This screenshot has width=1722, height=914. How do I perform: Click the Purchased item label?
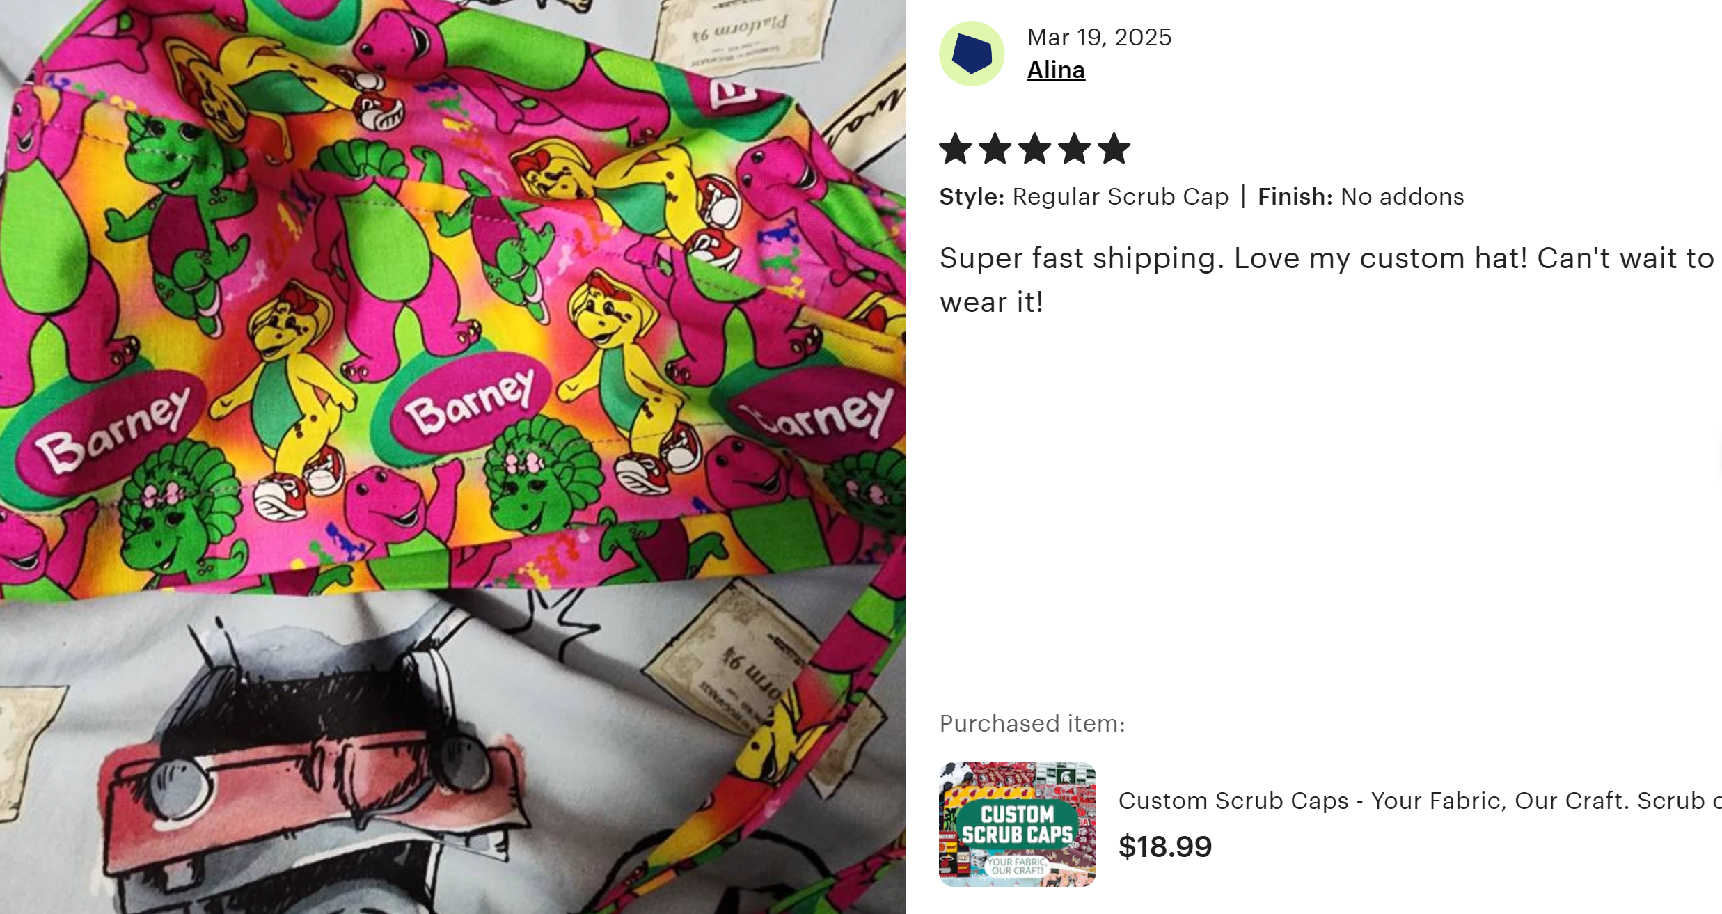click(1032, 723)
